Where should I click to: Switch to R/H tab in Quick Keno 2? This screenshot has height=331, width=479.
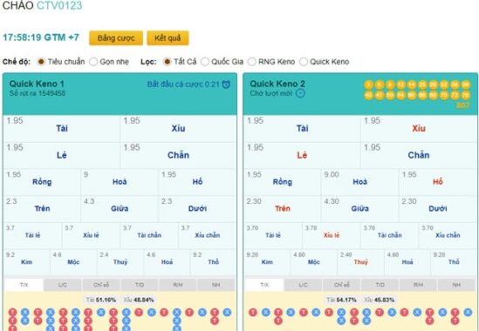click(418, 285)
